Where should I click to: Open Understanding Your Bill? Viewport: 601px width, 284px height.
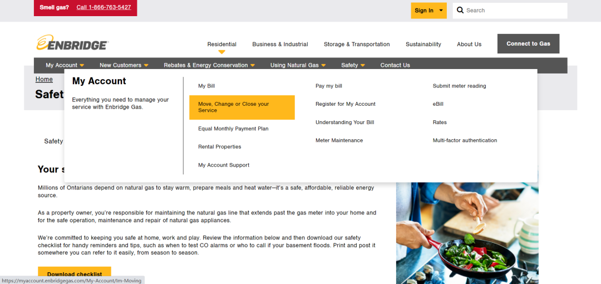344,123
